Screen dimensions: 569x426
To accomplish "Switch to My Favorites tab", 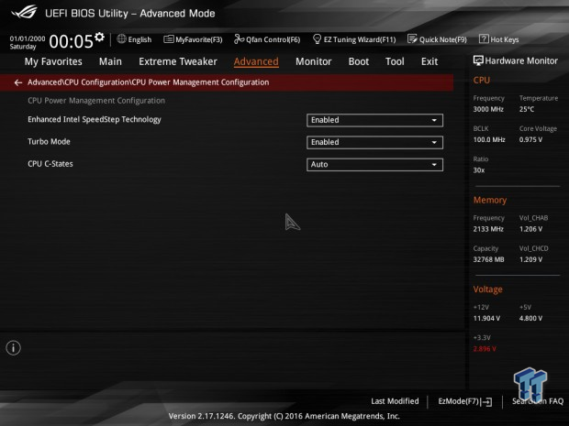I will point(53,61).
